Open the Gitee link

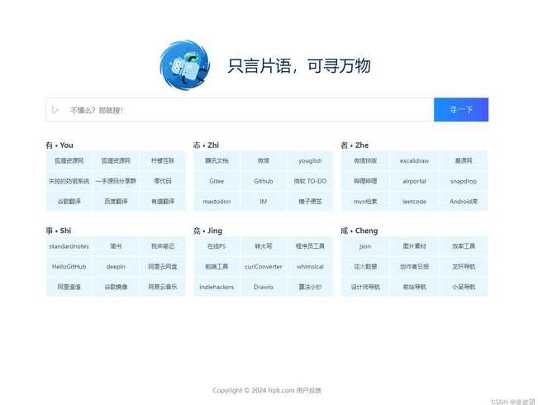pyautogui.click(x=217, y=181)
